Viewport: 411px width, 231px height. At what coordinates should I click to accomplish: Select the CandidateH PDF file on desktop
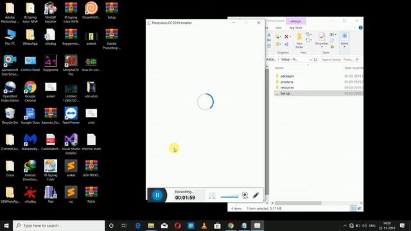coord(51,142)
